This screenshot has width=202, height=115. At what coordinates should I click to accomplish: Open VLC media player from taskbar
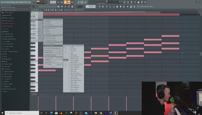click(61, 113)
